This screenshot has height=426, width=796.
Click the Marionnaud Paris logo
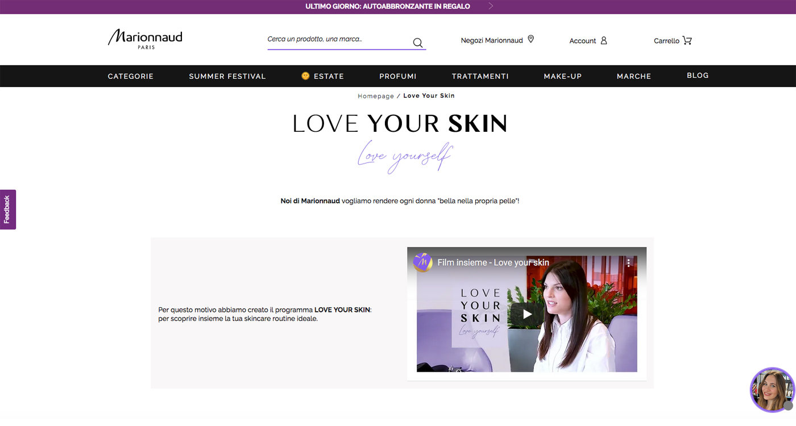[145, 39]
